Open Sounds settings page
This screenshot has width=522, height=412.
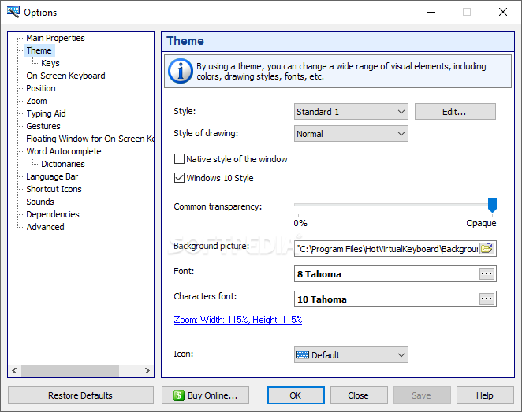40,202
